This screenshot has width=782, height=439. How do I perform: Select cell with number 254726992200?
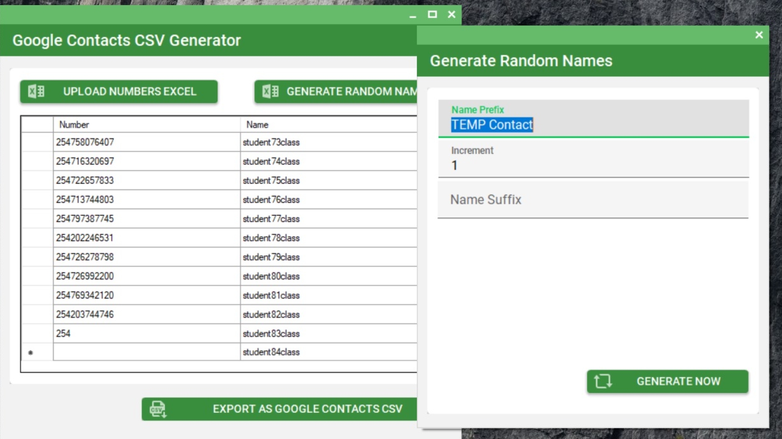click(147, 276)
